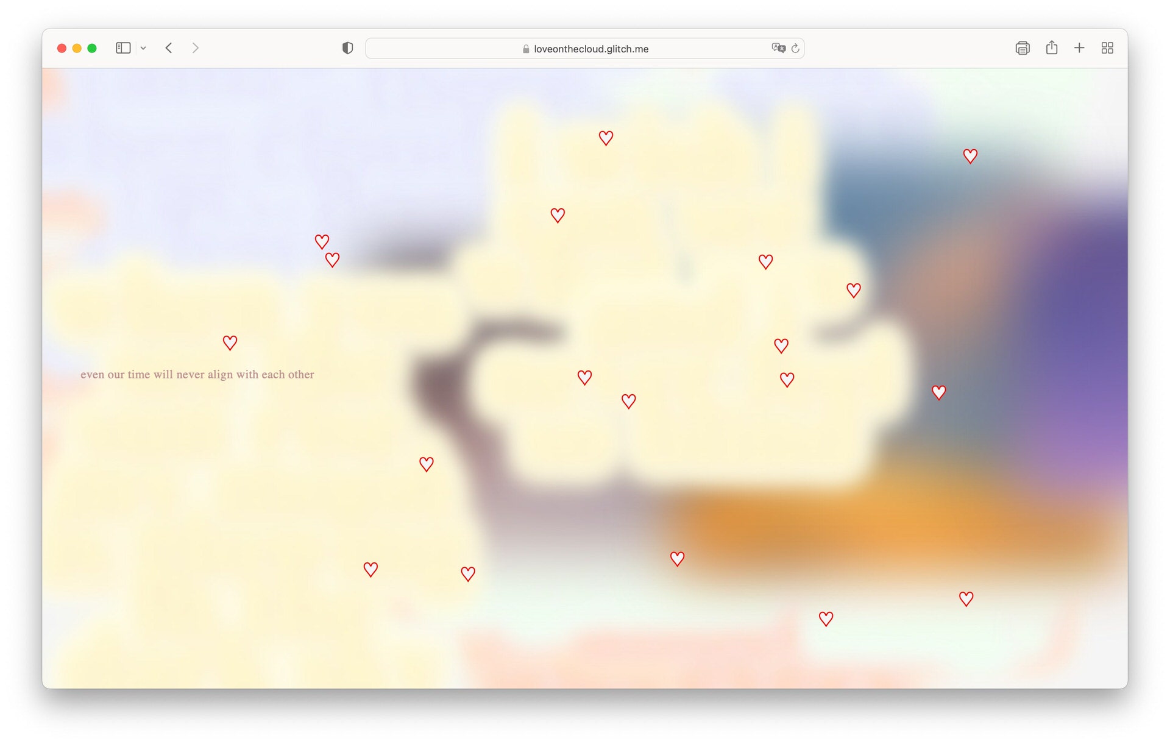1170x744 pixels.
Task: Open the Share menu
Action: [x=1051, y=48]
